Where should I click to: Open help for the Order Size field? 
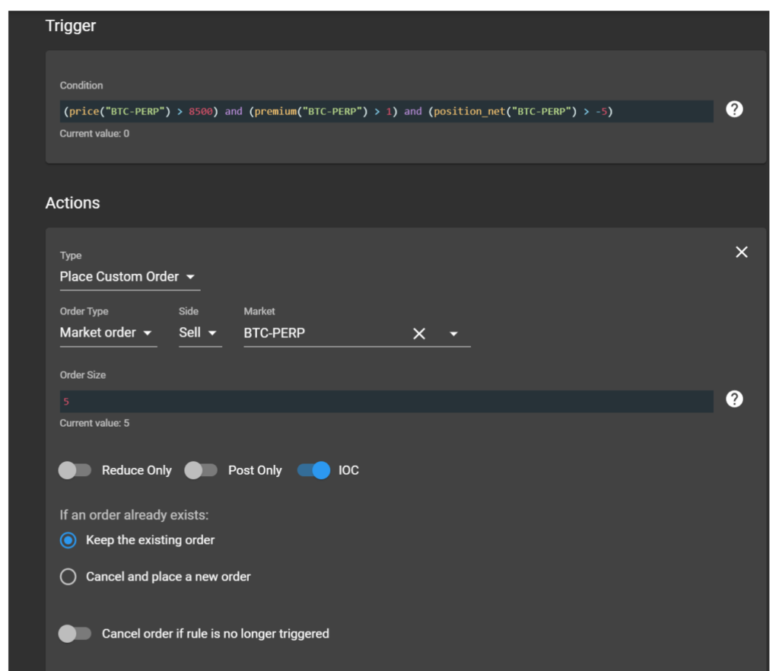click(734, 399)
